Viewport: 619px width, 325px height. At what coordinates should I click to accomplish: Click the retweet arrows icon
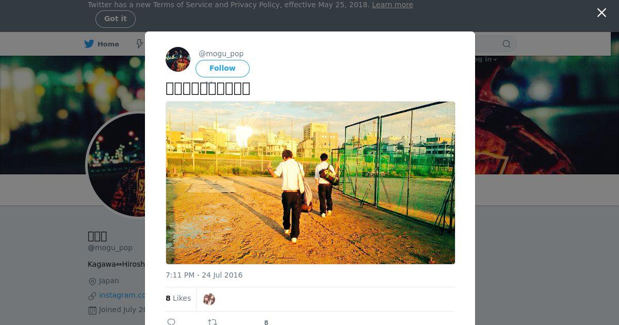click(212, 322)
